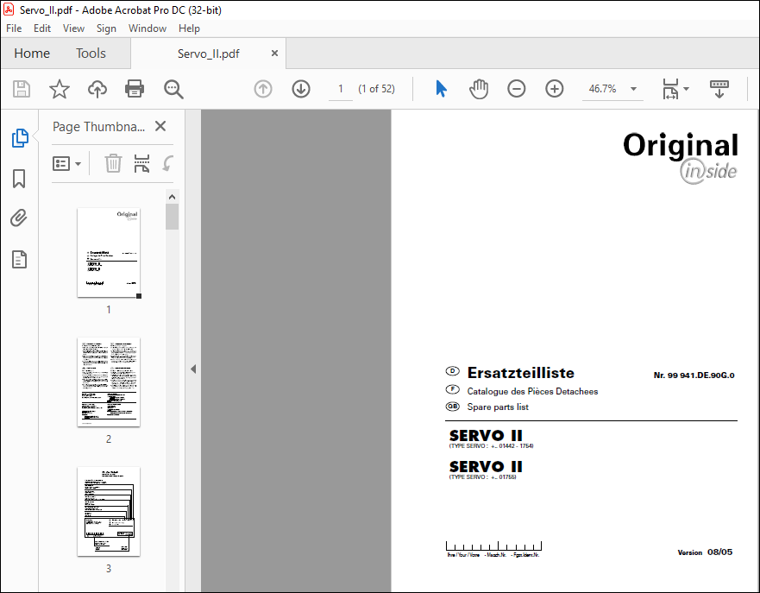Select page 3 thumbnail
760x593 pixels.
tap(109, 512)
